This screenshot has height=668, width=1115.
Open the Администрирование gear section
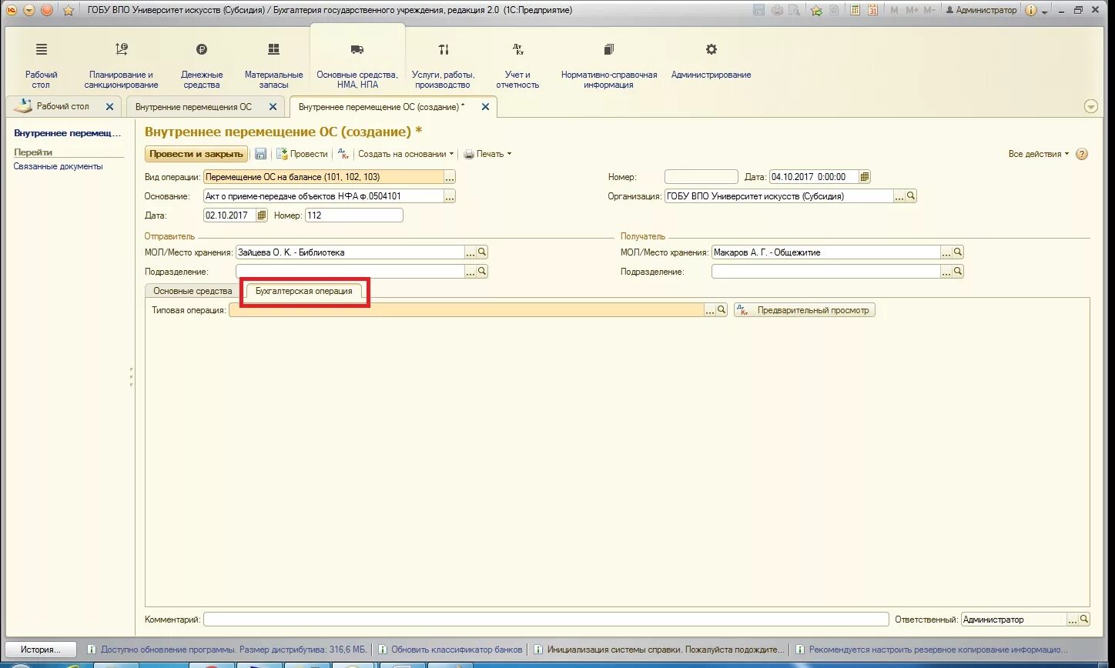click(x=711, y=62)
